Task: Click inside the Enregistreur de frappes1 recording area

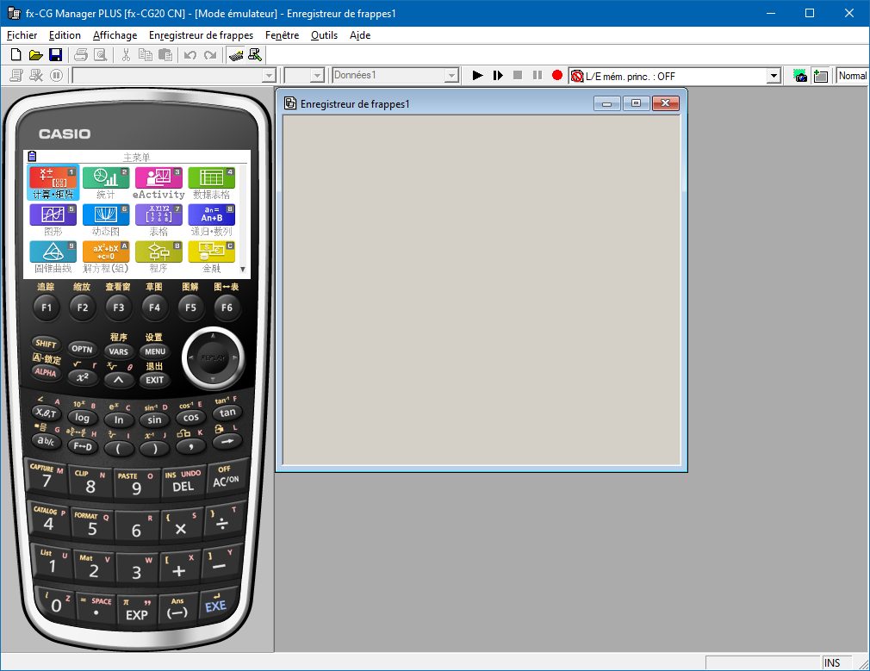Action: (x=482, y=289)
